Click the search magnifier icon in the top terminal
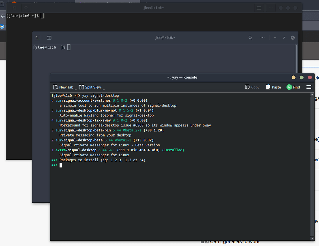The image size is (319, 246). tap(26, 8)
